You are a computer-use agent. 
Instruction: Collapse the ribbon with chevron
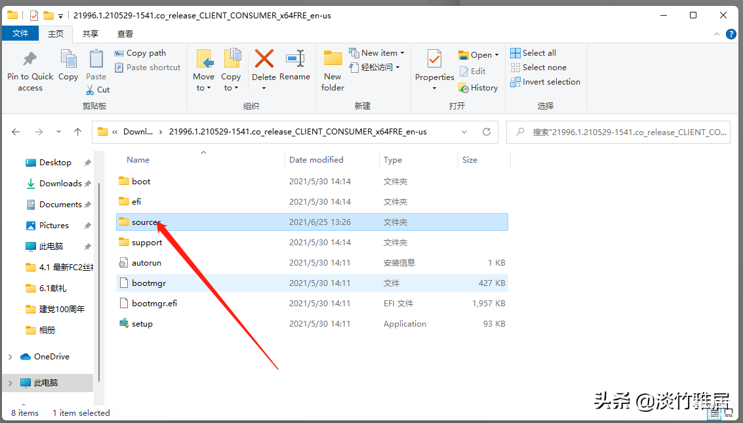717,34
